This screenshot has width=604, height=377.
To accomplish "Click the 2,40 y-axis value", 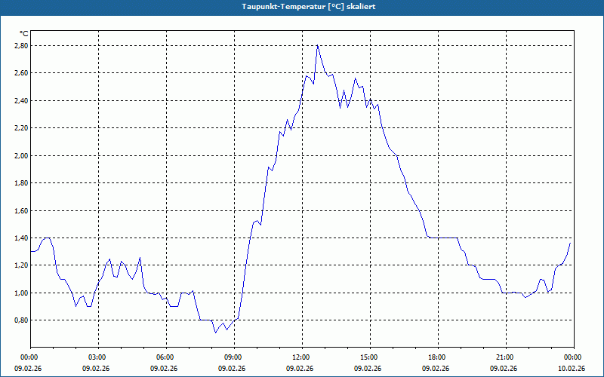I will click(21, 101).
